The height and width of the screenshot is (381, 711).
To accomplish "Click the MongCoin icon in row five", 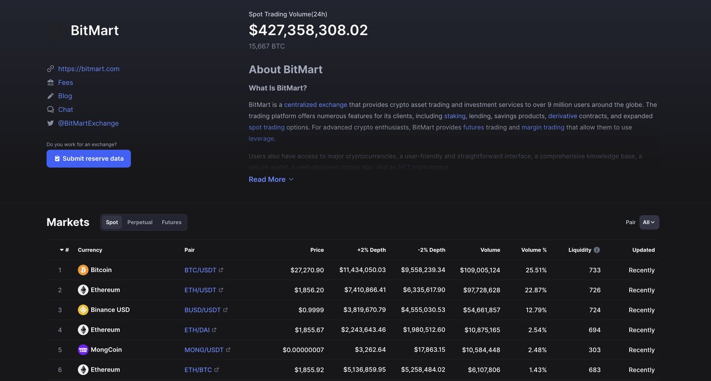I will pos(82,349).
